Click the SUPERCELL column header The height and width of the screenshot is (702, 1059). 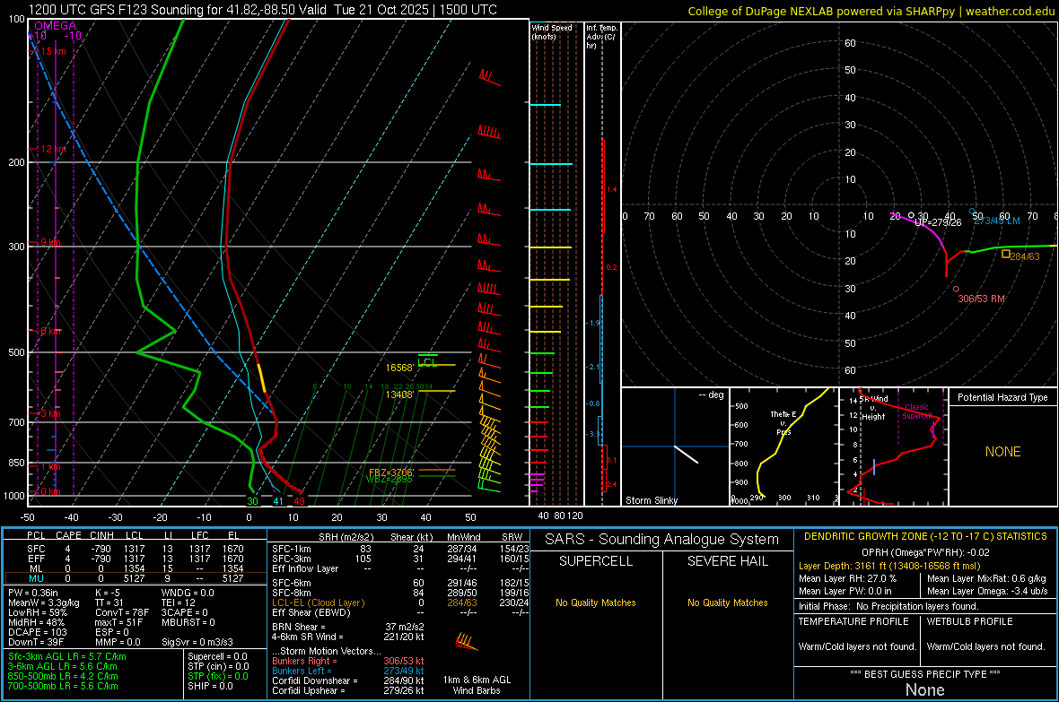pos(596,561)
